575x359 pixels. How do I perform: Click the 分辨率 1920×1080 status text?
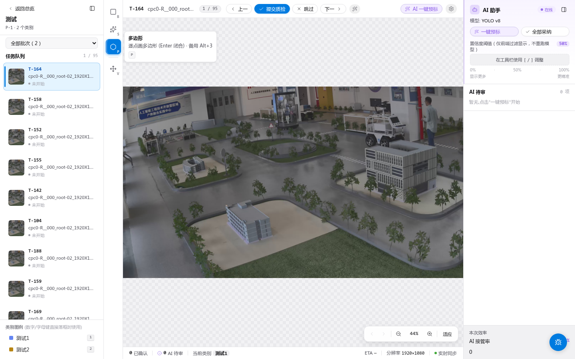(405, 353)
